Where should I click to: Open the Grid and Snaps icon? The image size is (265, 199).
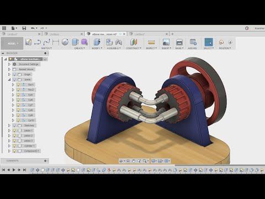coord(160,161)
